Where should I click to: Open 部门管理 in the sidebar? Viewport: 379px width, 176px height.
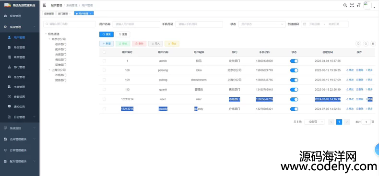(20, 67)
